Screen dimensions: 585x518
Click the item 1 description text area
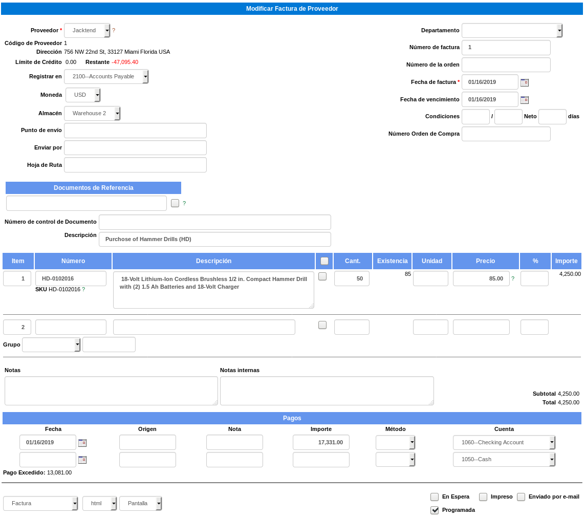[213, 290]
